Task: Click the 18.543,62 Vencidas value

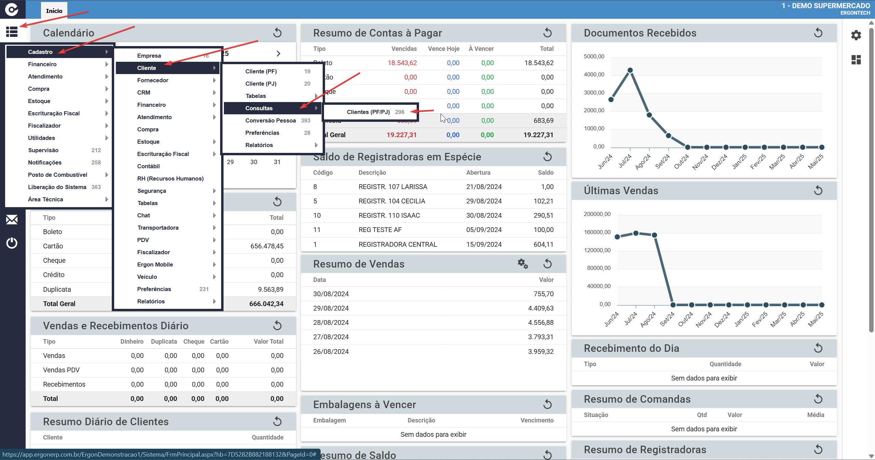Action: (402, 63)
